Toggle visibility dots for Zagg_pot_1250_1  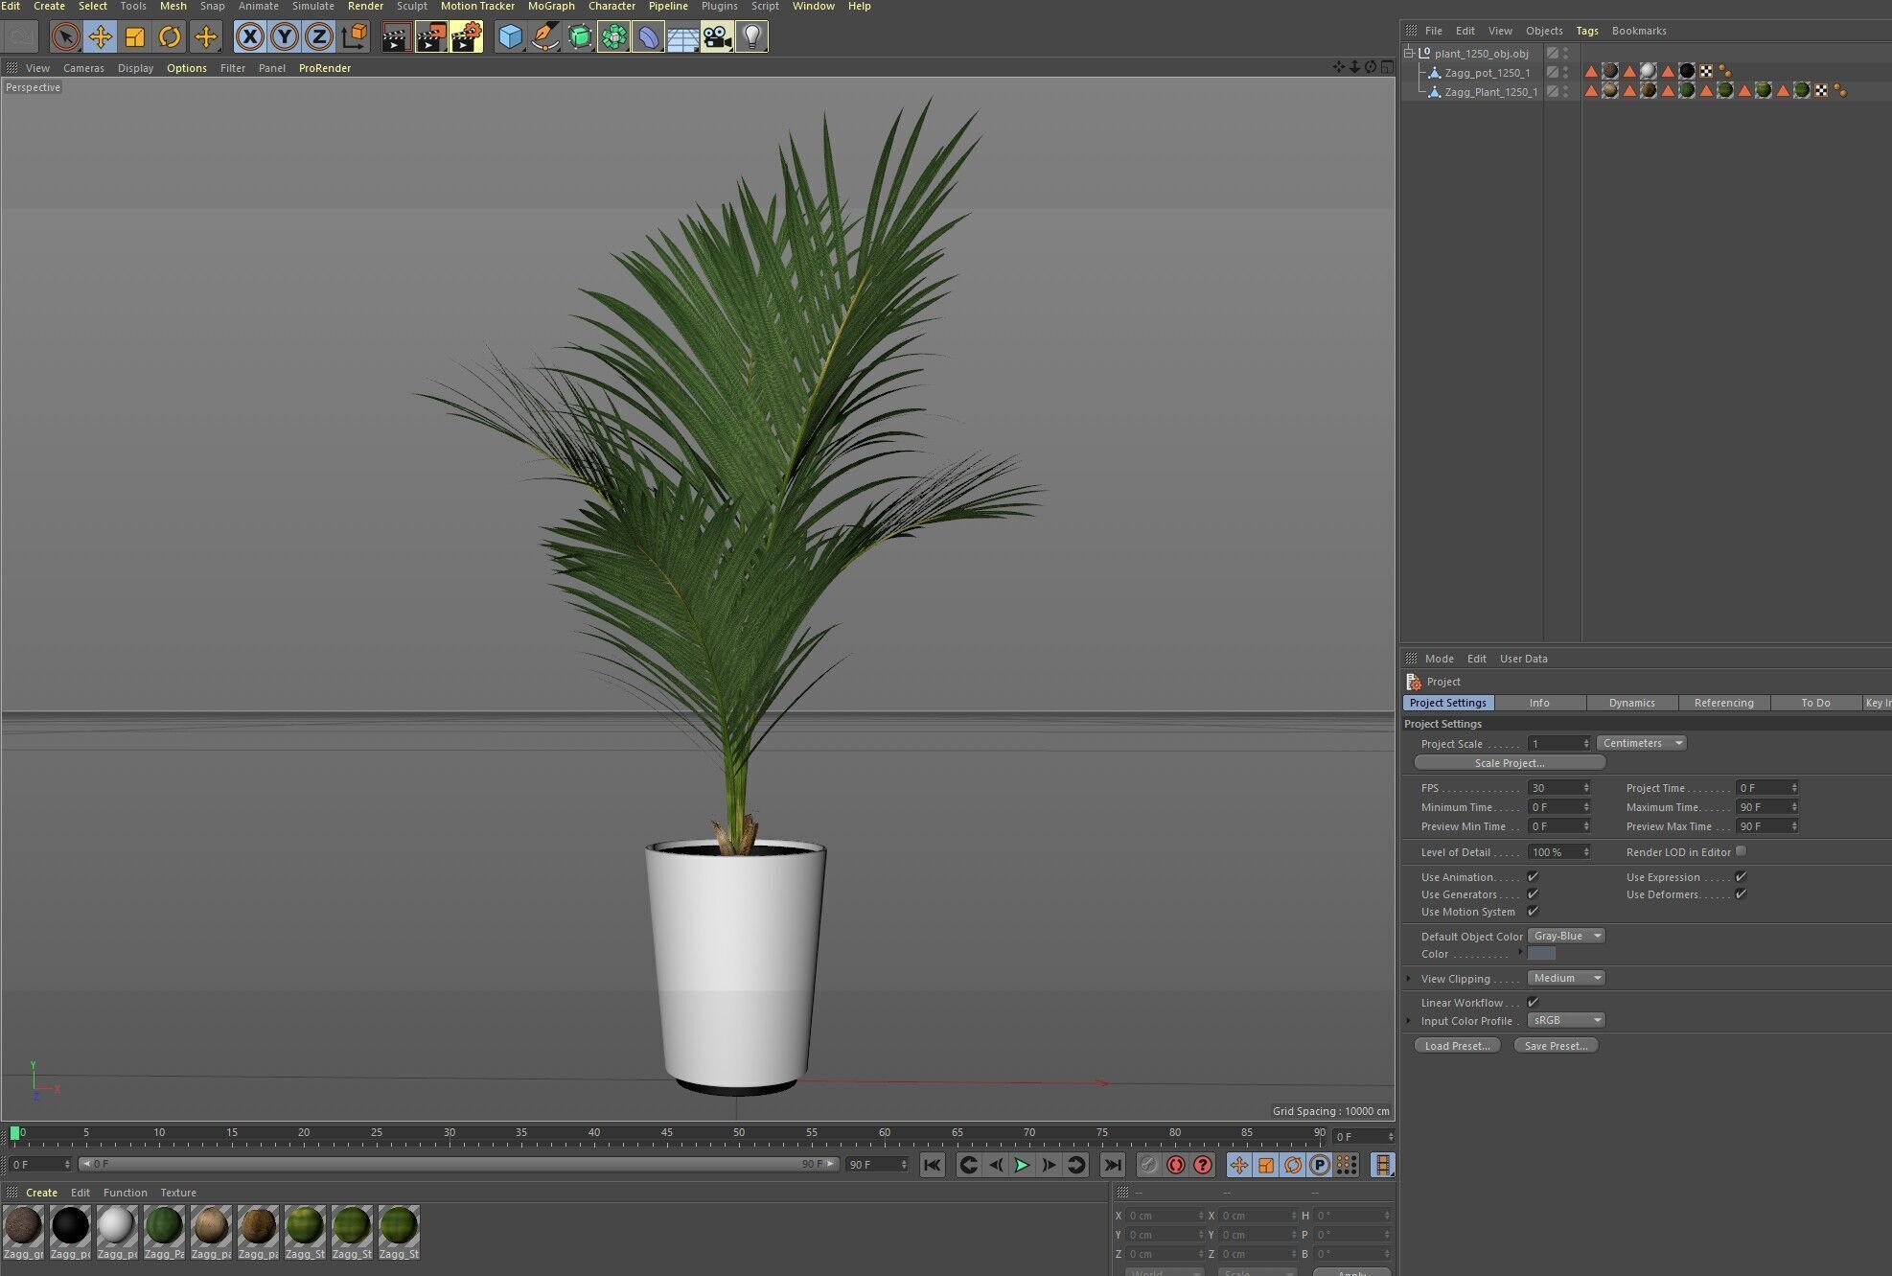click(1566, 72)
